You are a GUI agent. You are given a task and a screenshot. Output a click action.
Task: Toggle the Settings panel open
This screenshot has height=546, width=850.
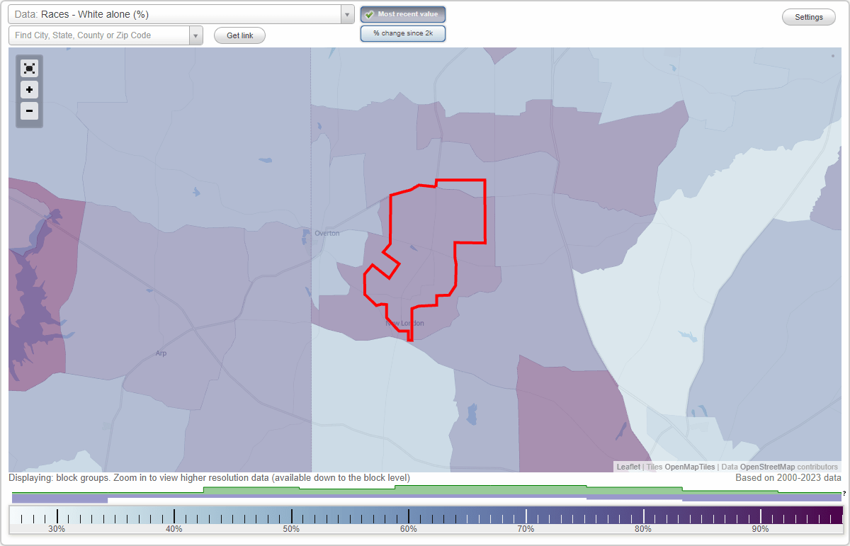[x=808, y=16]
